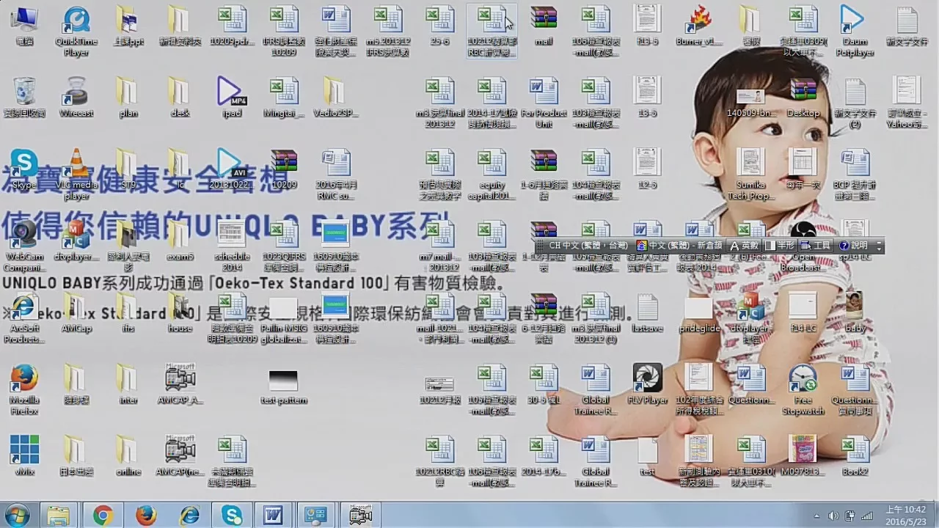Open CH 中文 language selector on IME bar
The image size is (939, 528).
(588, 246)
